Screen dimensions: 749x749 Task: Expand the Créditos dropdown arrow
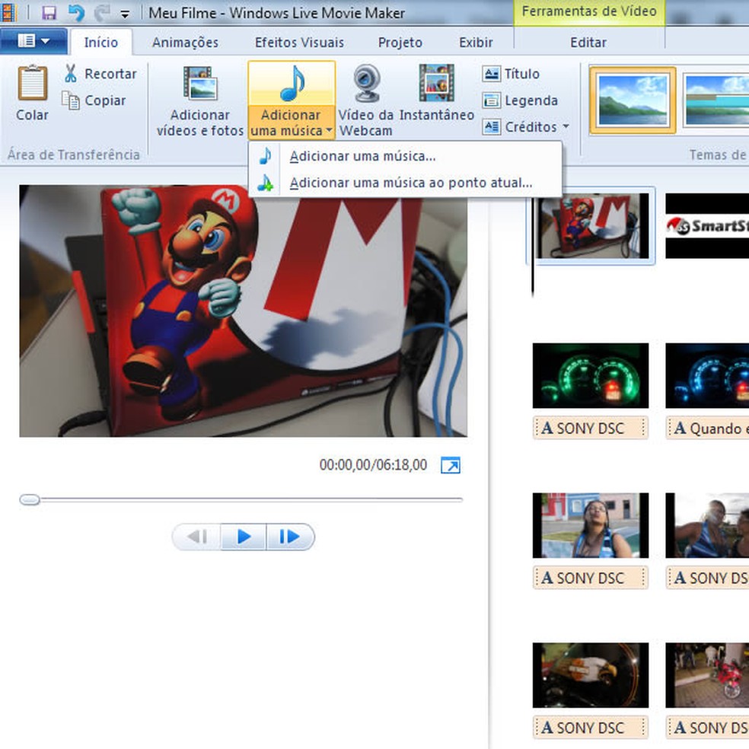566,128
